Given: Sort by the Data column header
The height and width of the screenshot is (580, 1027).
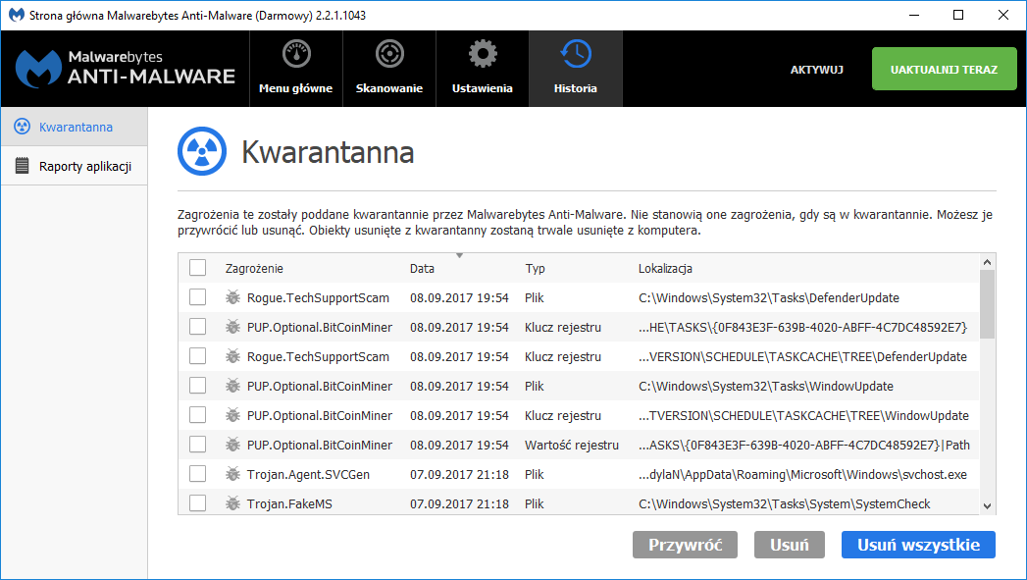Looking at the screenshot, I should [422, 268].
